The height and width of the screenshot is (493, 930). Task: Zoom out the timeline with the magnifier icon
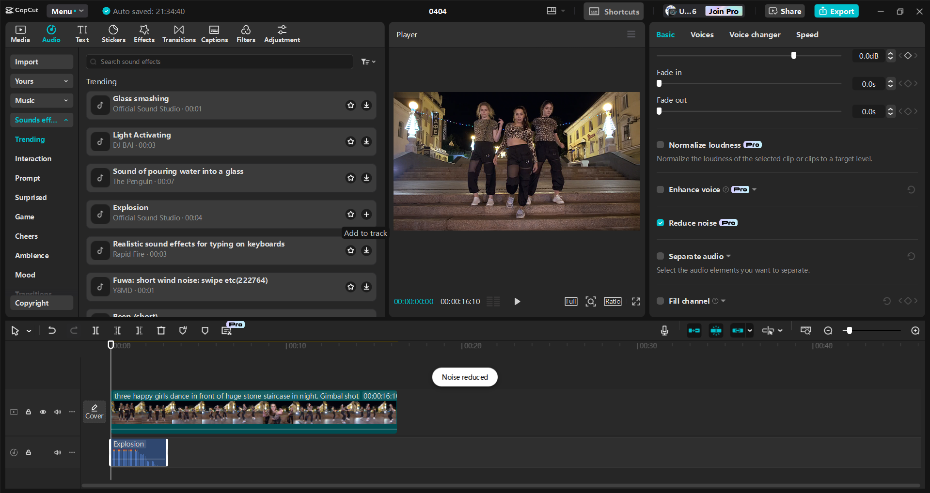(828, 330)
